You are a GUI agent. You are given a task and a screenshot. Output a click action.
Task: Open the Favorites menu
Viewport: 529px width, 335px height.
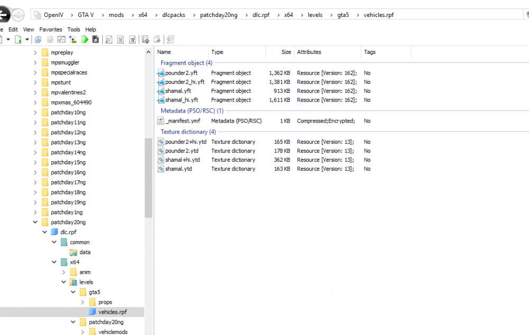point(50,30)
